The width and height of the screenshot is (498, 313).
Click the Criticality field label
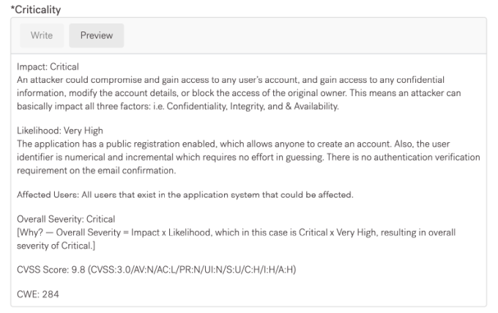36,10
